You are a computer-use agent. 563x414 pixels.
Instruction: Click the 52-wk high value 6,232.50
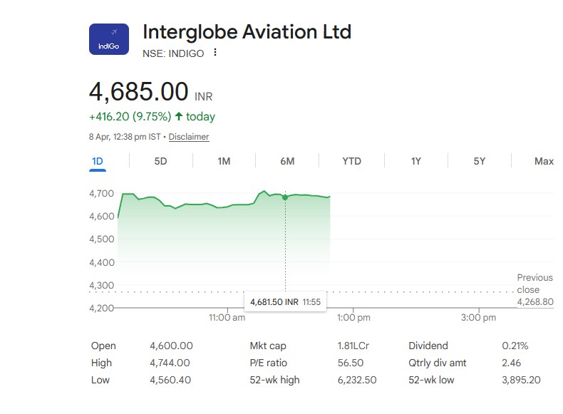pos(356,380)
